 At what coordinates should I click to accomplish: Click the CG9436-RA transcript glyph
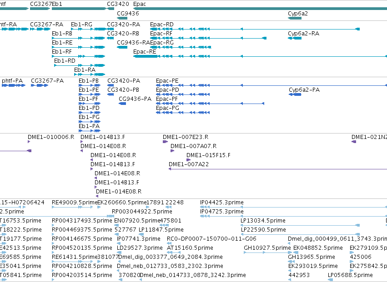click(122, 47)
